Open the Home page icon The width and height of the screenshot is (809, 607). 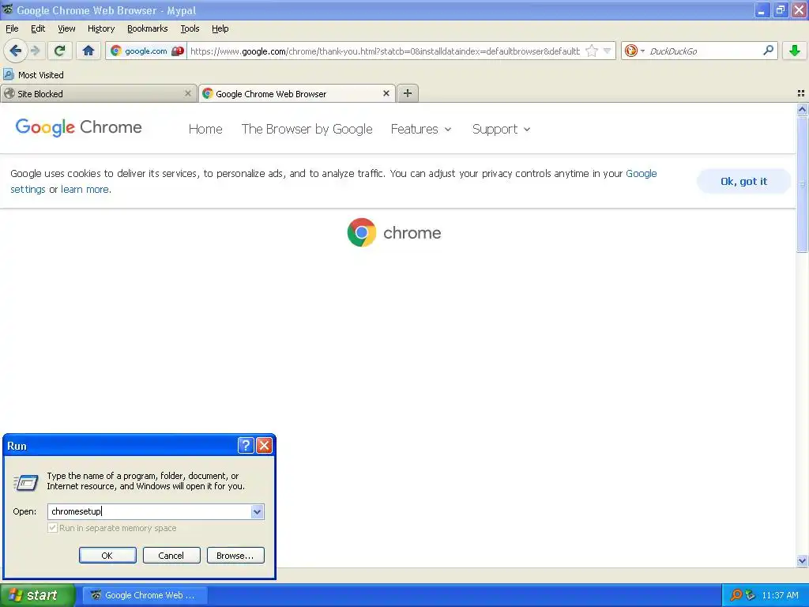(x=88, y=51)
